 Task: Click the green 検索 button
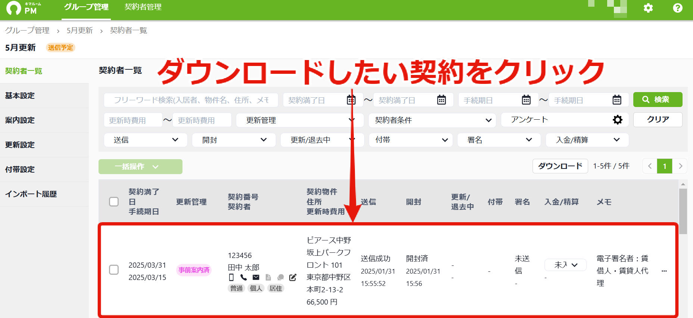(x=658, y=100)
